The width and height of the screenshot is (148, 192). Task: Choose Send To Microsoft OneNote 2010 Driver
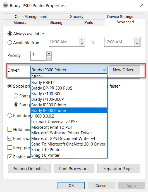(x=69, y=144)
